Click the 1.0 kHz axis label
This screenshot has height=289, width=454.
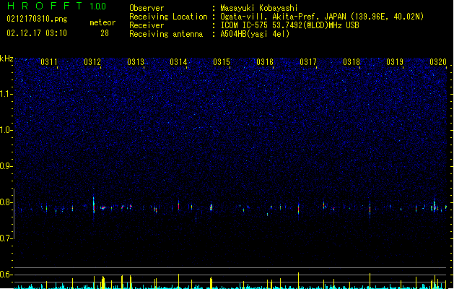pyautogui.click(x=6, y=130)
